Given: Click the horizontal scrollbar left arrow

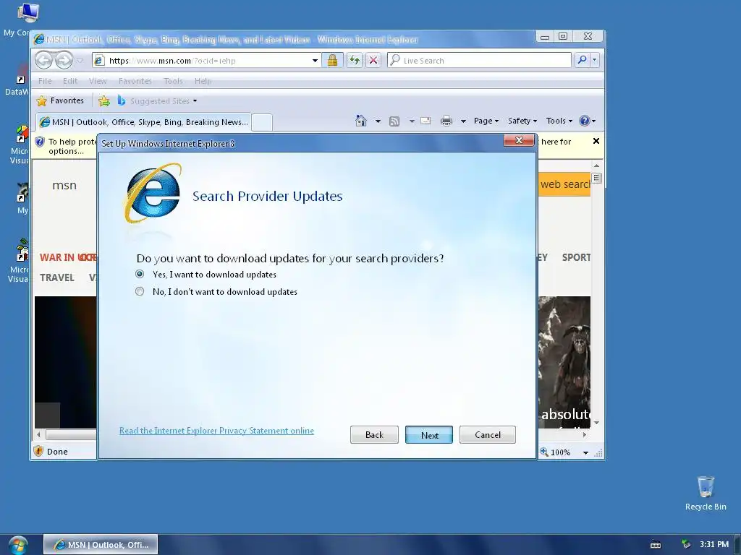Looking at the screenshot, I should [39, 434].
